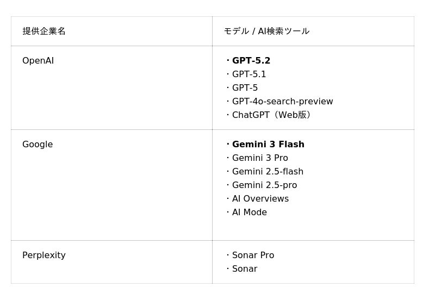Click the AI Overviews entry
This screenshot has width=435, height=300.
tap(260, 199)
